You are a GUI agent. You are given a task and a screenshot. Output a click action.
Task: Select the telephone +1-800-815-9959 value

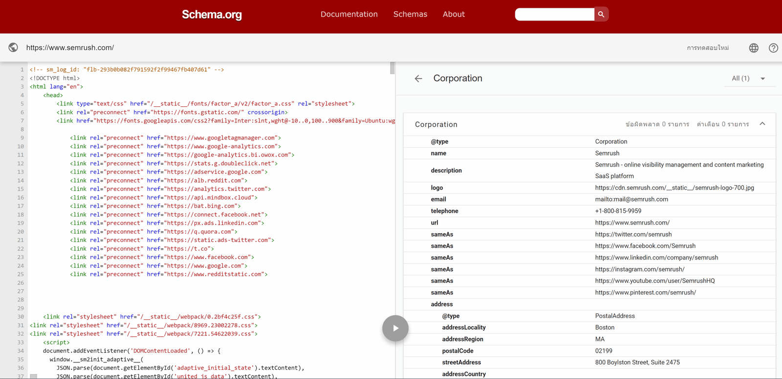tap(618, 211)
